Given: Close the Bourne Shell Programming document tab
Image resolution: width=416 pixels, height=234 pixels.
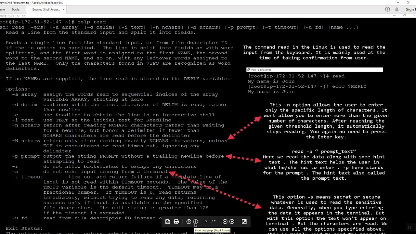Looking at the screenshot, I should click(63, 9).
